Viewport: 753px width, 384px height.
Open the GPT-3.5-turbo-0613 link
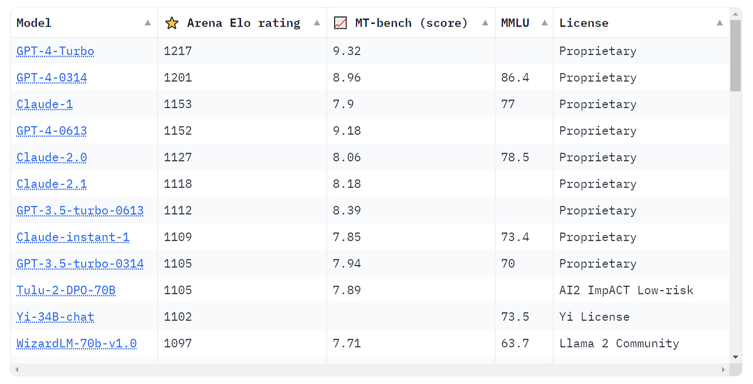(80, 211)
